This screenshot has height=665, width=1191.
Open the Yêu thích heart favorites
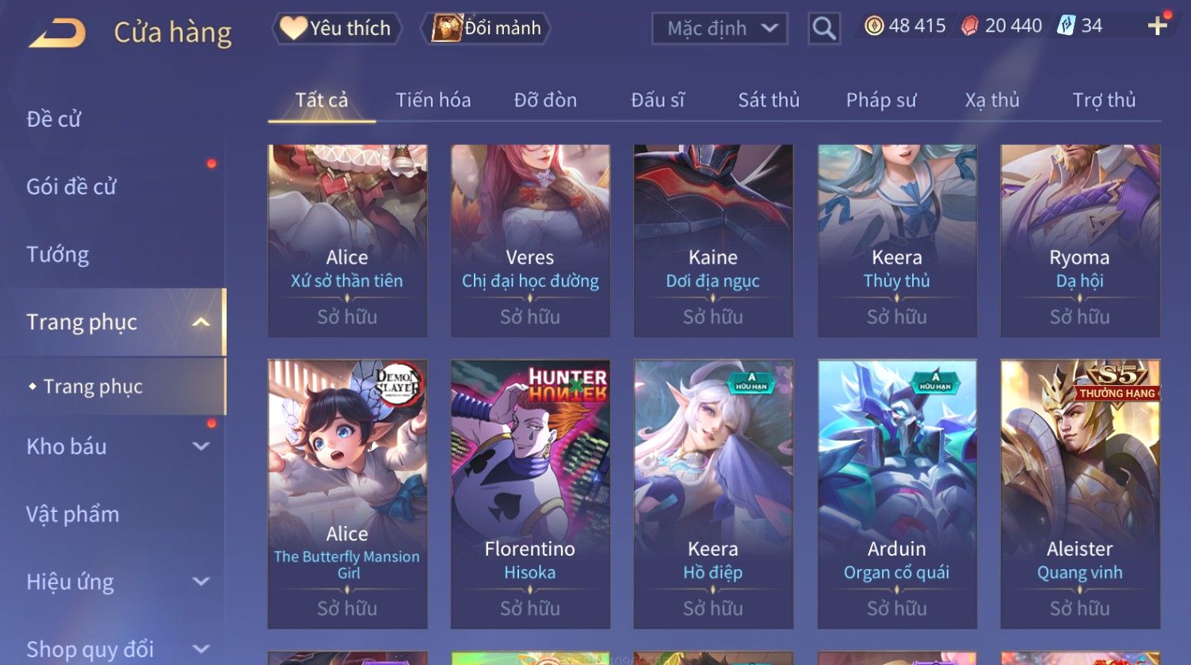pyautogui.click(x=338, y=29)
